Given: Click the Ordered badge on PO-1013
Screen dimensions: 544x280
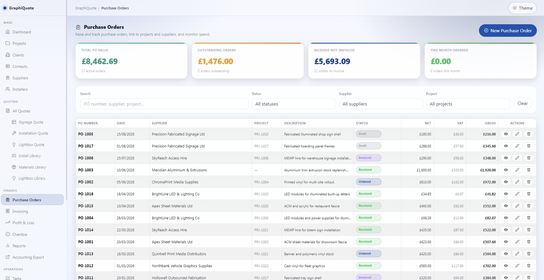Looking at the screenshot, I should click(369, 254).
